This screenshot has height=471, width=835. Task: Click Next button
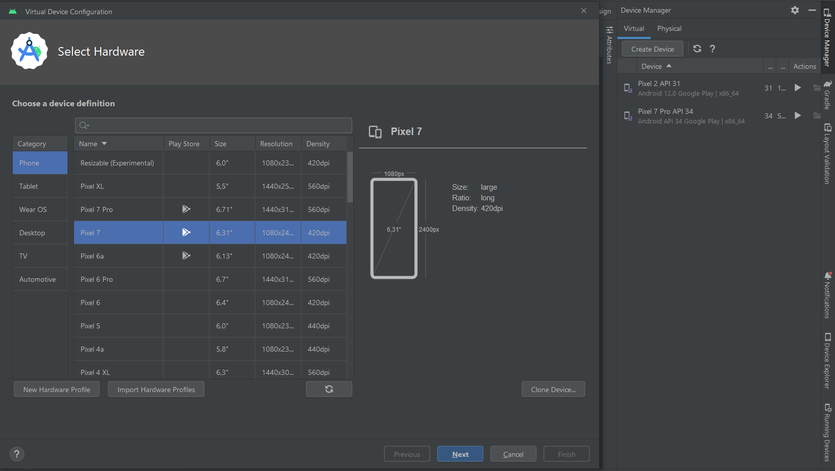(460, 454)
